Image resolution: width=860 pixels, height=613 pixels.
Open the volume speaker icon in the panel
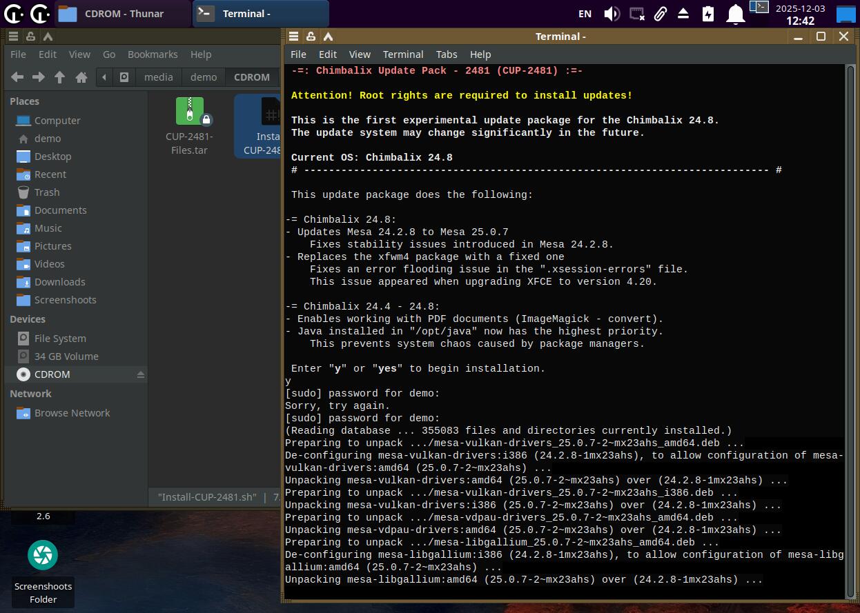tap(612, 14)
